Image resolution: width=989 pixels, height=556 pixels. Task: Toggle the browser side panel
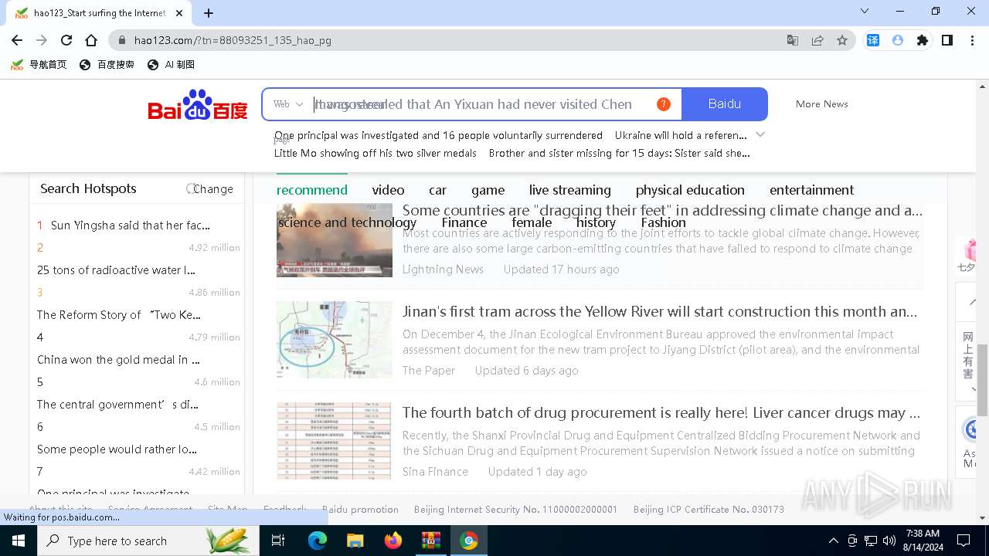tap(947, 40)
